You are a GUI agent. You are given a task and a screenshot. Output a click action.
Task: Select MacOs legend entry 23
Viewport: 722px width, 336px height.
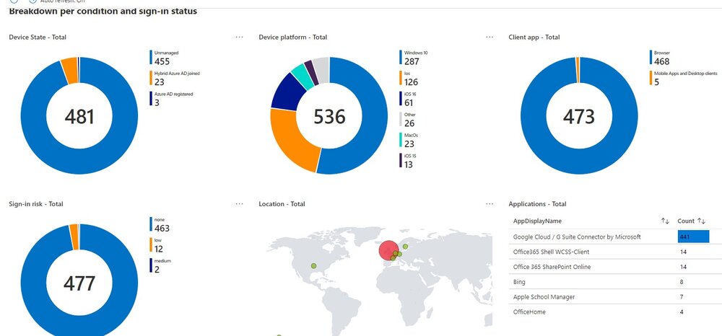coord(409,140)
